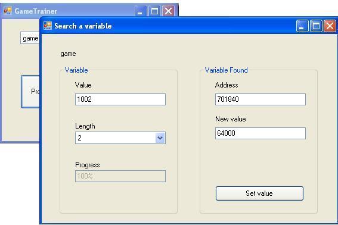
Task: Click the Value label
Action: [x=83, y=85]
